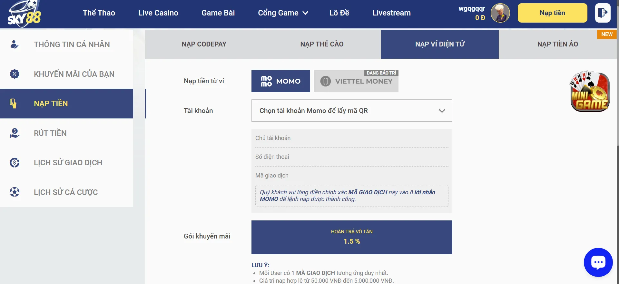Open the live chat bubble
Viewport: 619px width, 284px height.
click(x=598, y=262)
